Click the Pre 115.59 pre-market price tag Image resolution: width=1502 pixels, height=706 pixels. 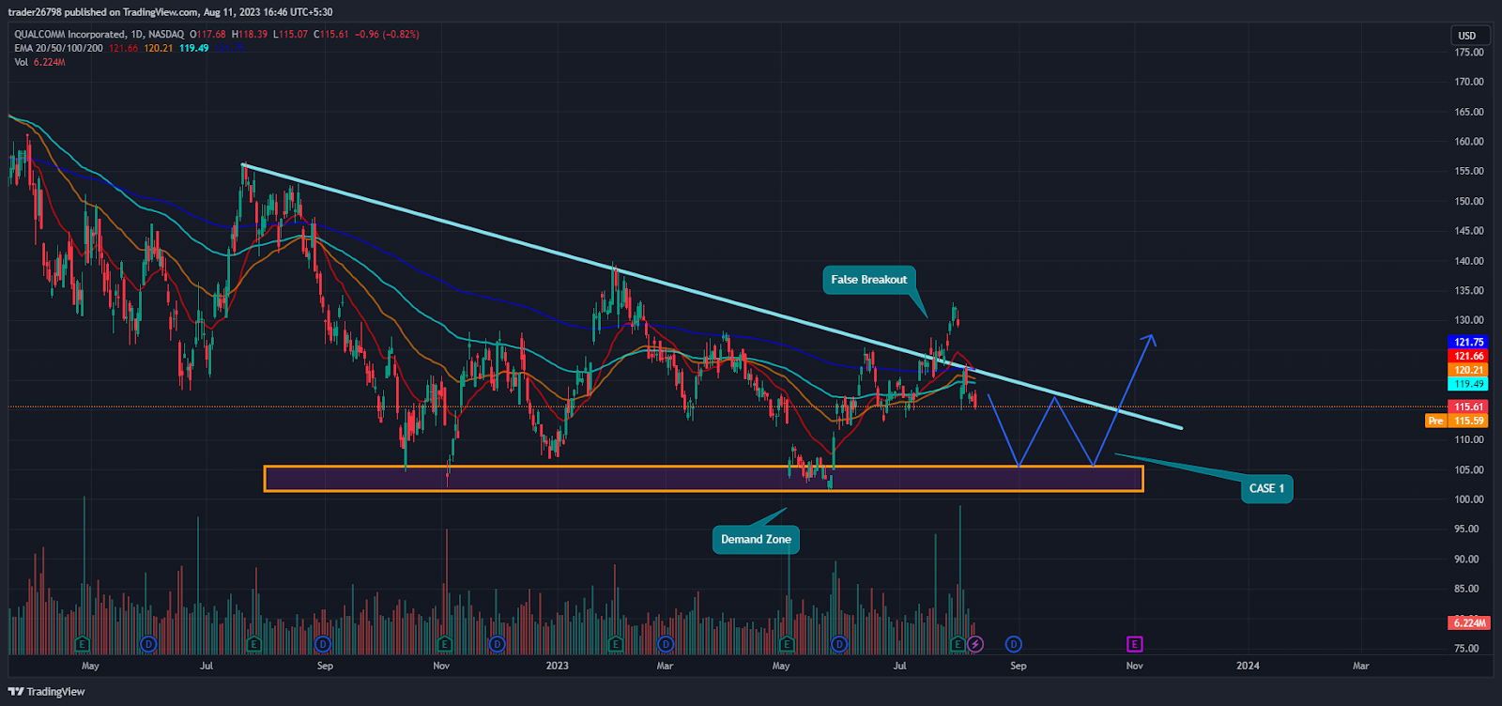click(1456, 421)
